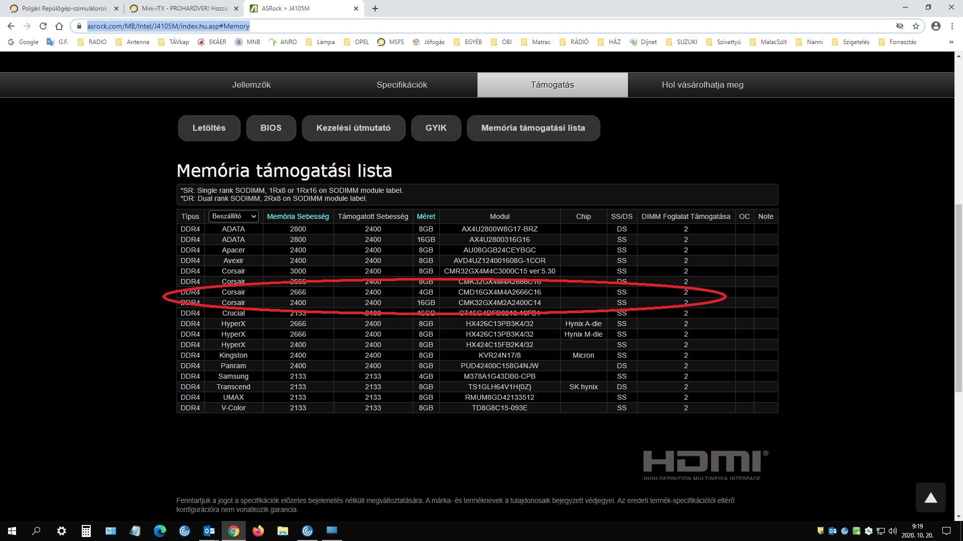Open Firefox from the taskbar
Image resolution: width=963 pixels, height=541 pixels.
(x=258, y=531)
